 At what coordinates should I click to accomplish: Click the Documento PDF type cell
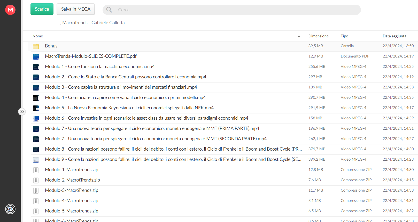click(355, 56)
